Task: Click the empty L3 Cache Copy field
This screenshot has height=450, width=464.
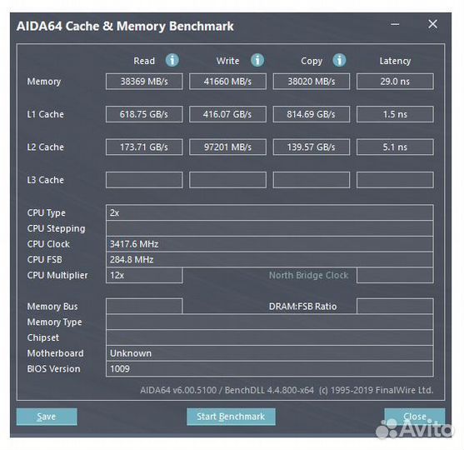Action: (x=312, y=180)
